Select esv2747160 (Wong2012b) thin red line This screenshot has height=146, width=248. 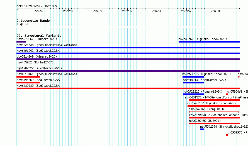click(214, 112)
